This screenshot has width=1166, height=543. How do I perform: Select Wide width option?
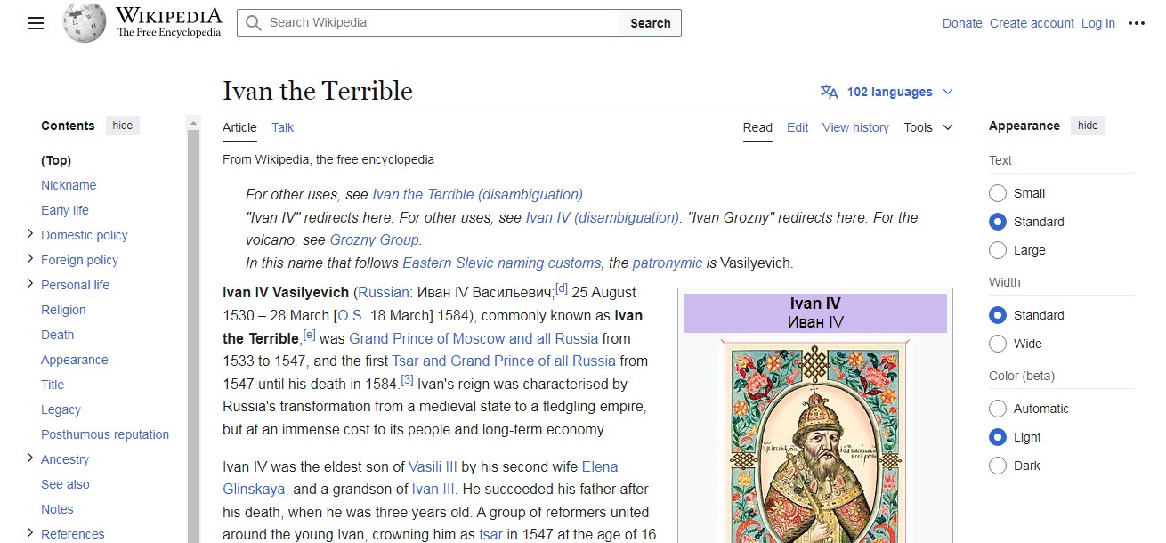click(x=998, y=344)
